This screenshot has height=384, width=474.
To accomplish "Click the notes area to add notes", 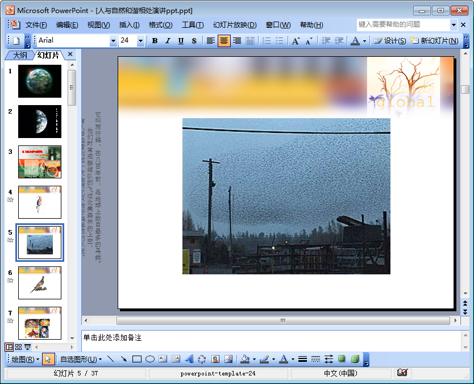I will click(271, 341).
